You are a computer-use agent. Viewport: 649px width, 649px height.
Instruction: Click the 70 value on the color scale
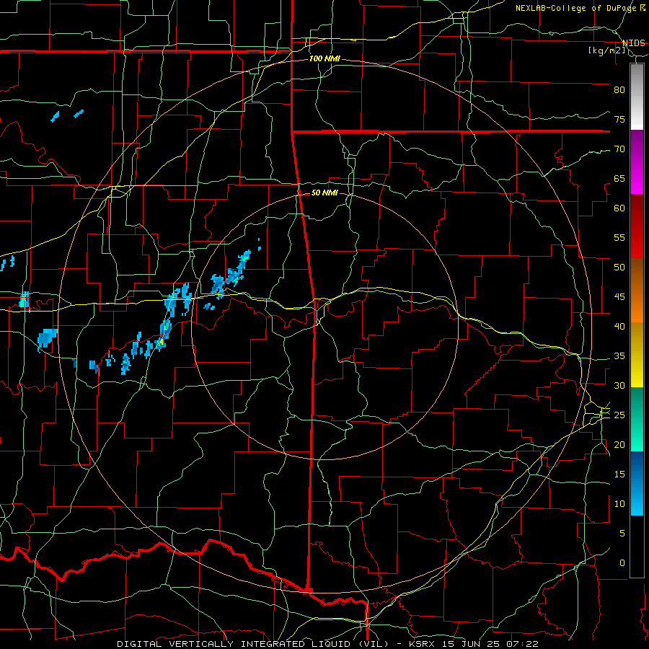point(619,149)
